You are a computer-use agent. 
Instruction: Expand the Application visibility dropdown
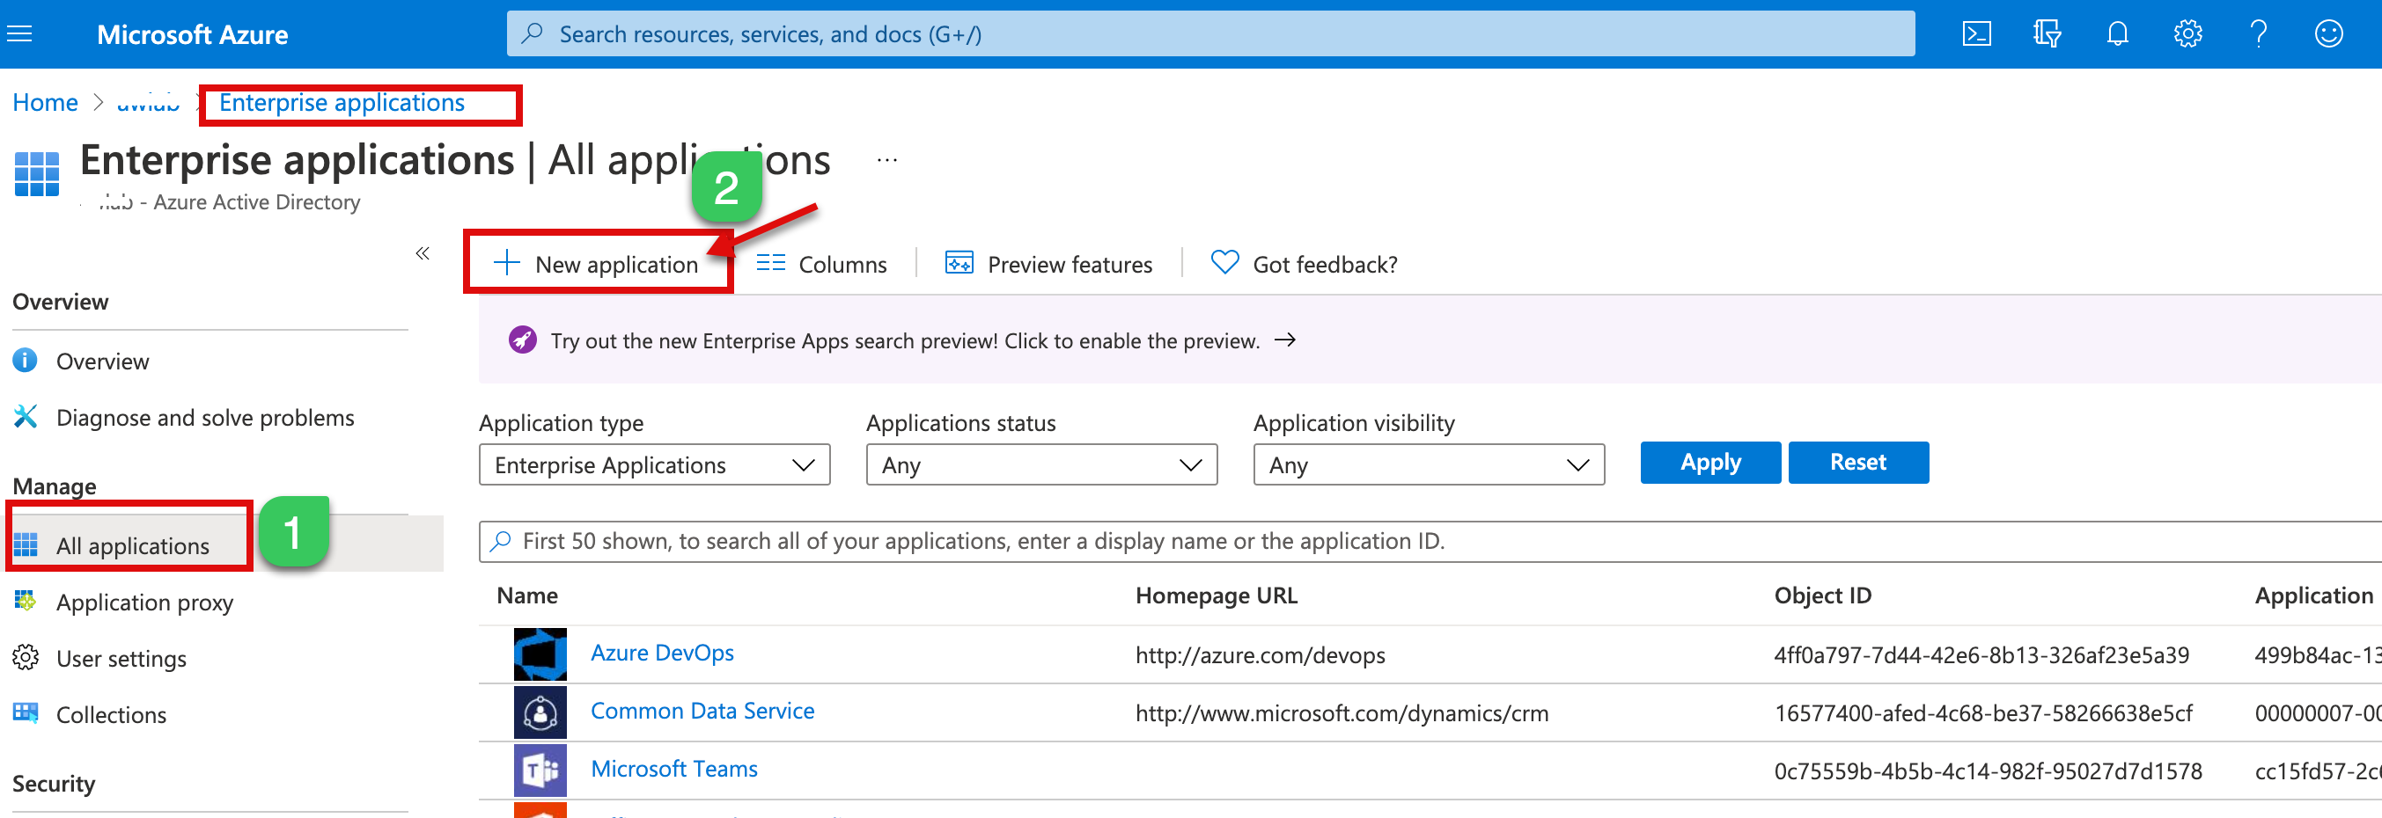click(x=1428, y=465)
